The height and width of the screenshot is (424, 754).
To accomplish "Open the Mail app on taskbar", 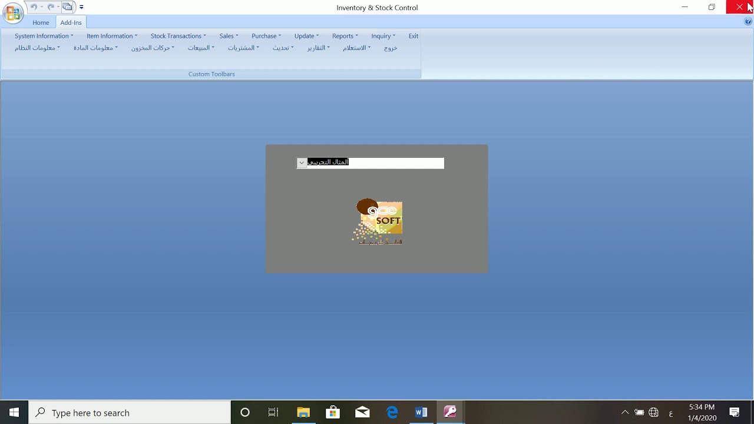I will [362, 412].
